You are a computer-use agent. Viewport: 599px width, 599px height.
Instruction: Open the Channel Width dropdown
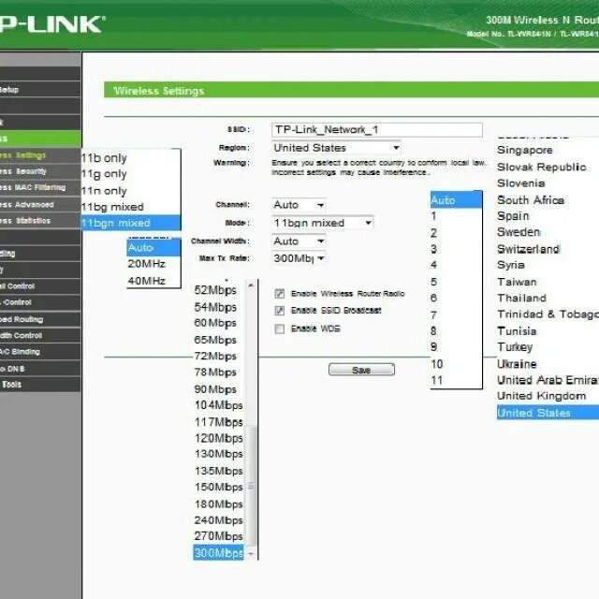click(299, 241)
